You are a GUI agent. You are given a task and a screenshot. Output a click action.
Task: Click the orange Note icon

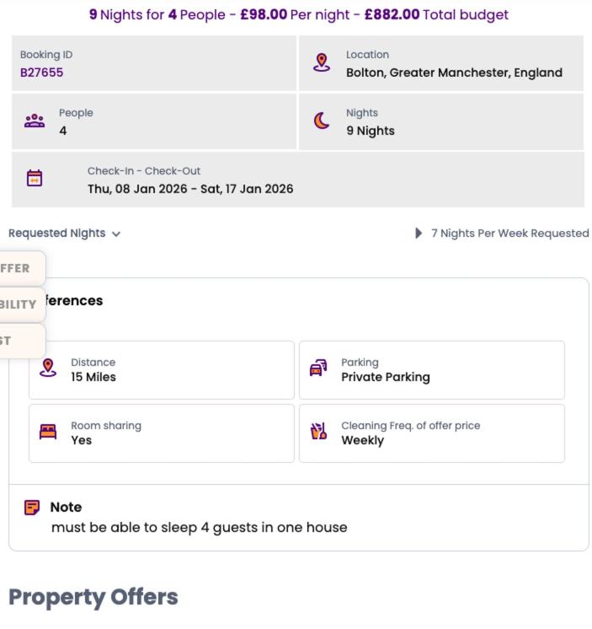[32, 508]
